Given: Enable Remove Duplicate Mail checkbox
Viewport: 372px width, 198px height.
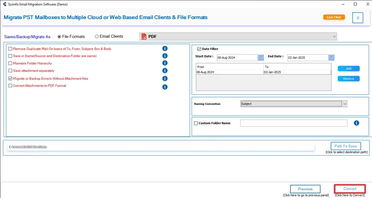Looking at the screenshot, I should pos(10,49).
